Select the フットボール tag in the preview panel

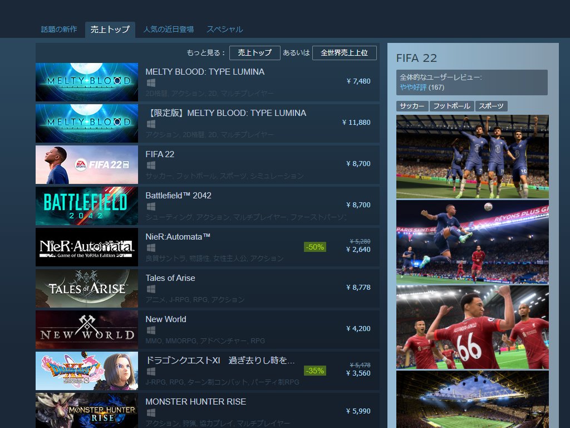tap(451, 106)
